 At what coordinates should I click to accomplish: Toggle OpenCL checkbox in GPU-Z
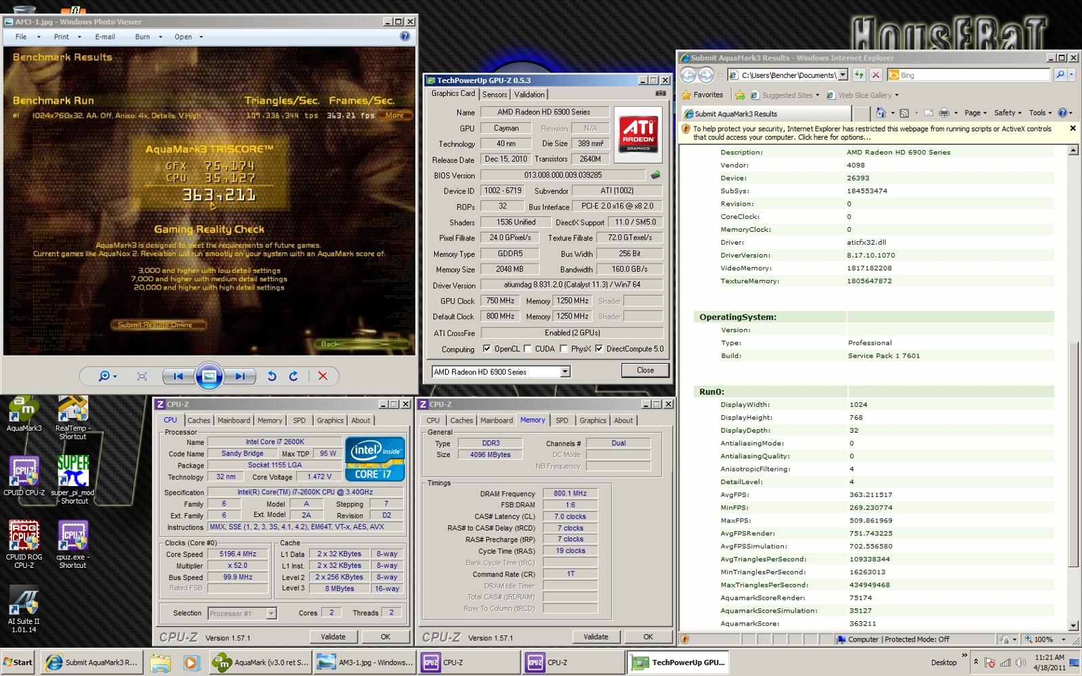click(x=487, y=349)
